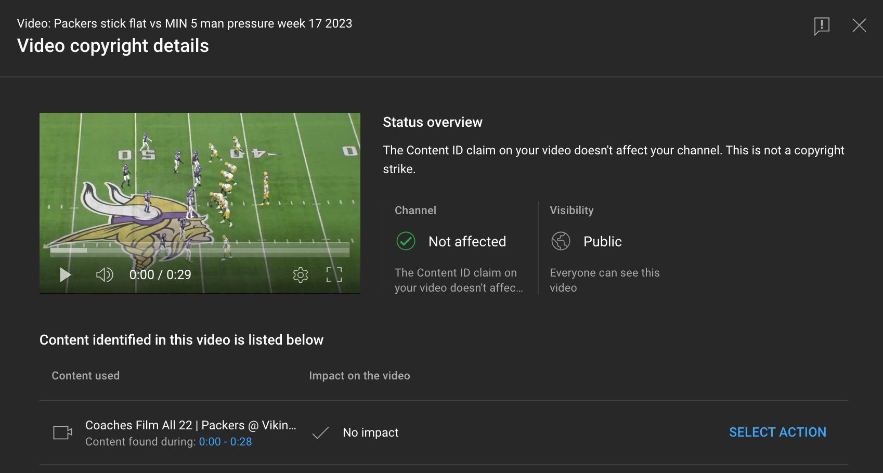Click the 'Status overview' heading
Image resolution: width=883 pixels, height=473 pixels.
(433, 122)
